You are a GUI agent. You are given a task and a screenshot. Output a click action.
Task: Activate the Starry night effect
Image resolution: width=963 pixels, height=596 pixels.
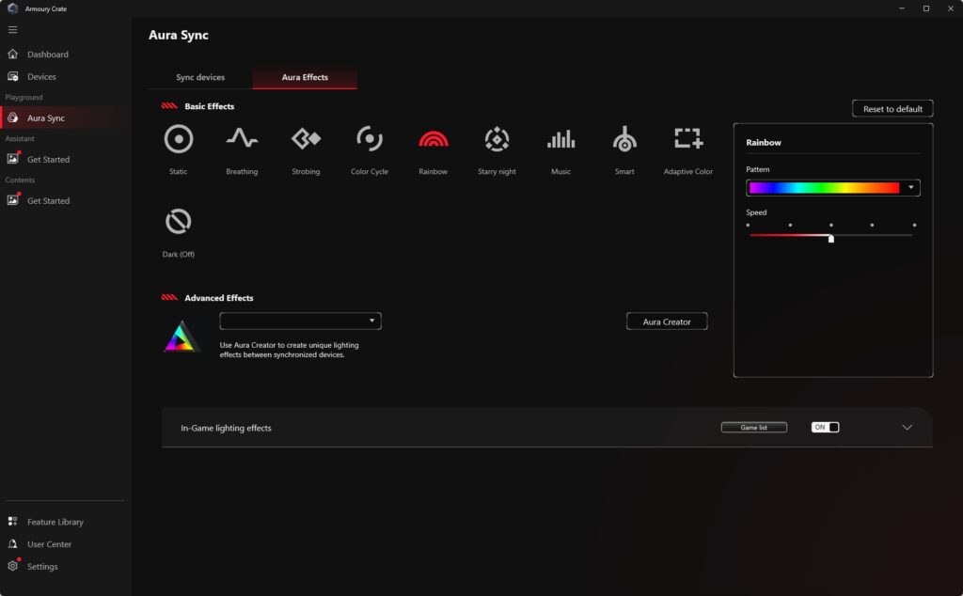pos(497,139)
